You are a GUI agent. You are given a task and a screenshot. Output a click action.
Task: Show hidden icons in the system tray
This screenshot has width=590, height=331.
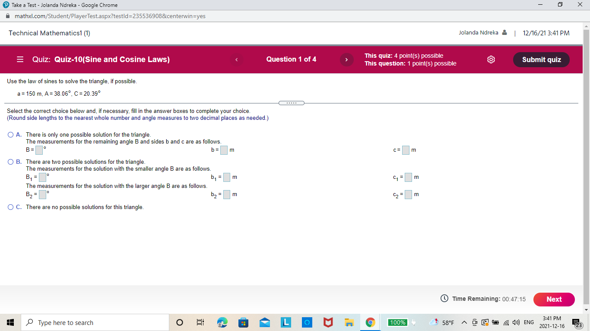click(464, 322)
